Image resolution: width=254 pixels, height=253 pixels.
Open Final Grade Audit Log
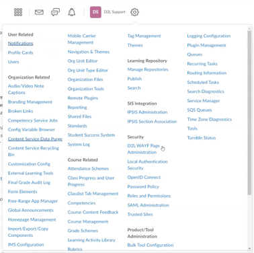(x=29, y=182)
